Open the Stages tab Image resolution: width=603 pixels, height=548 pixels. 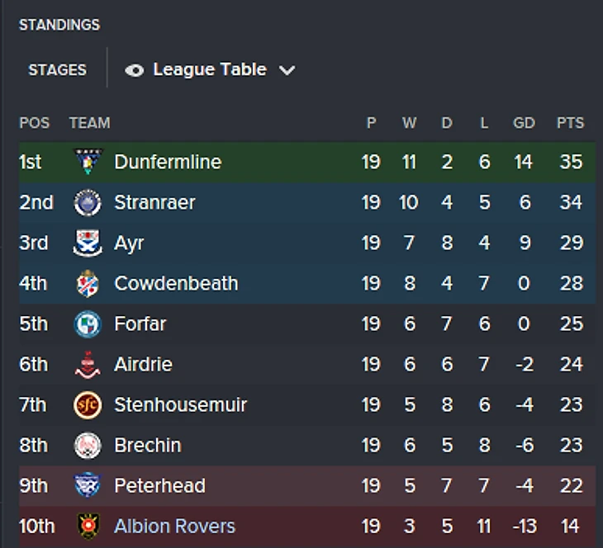click(x=57, y=70)
